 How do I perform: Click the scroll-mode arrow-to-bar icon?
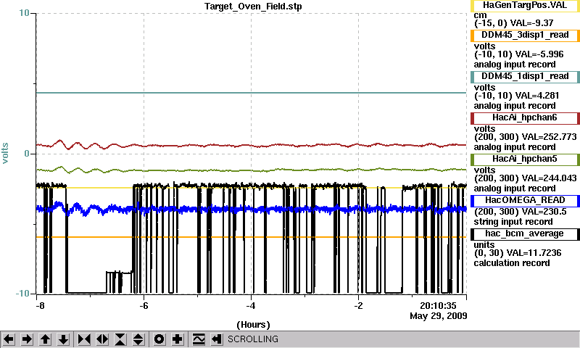217,339
